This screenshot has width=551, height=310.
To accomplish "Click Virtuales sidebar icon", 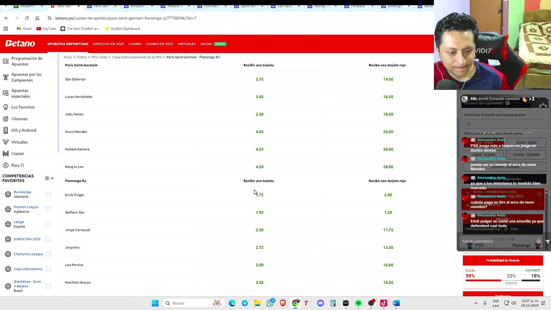I will (6, 142).
